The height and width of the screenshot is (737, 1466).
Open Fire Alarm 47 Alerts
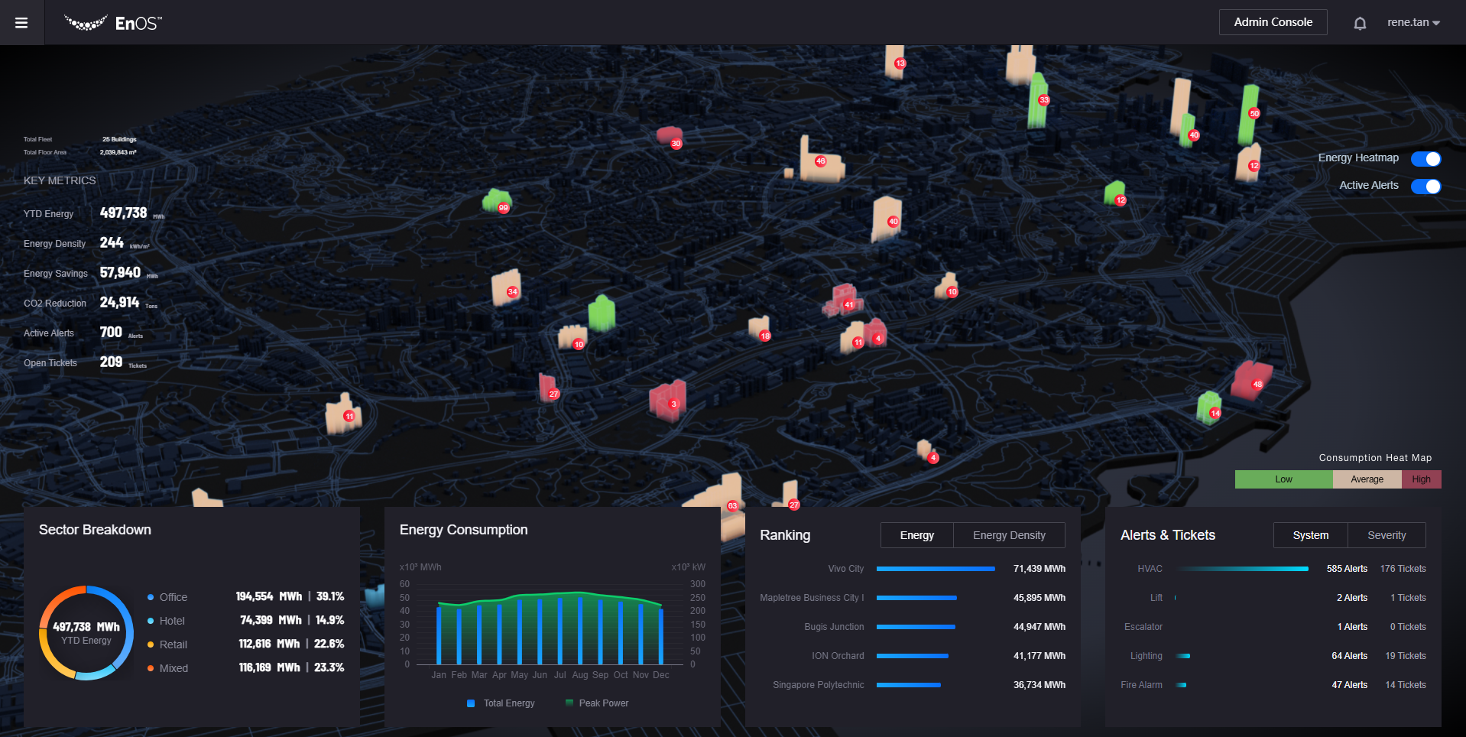[1349, 685]
